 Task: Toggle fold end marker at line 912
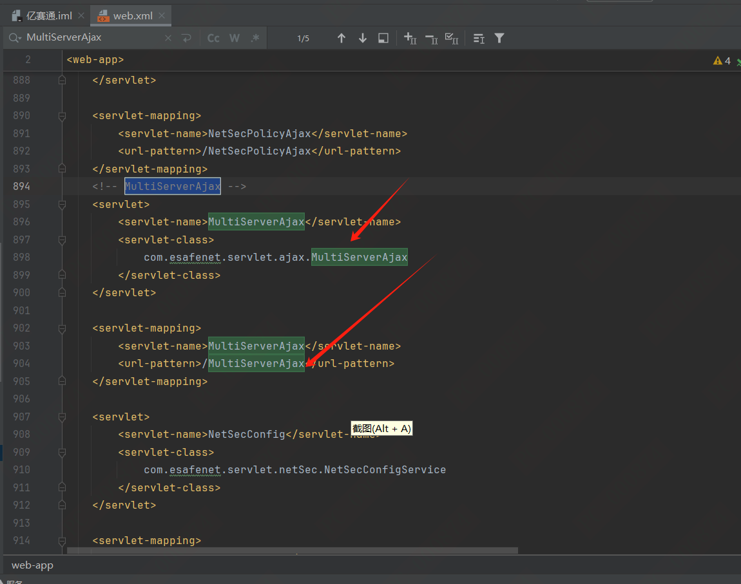pyautogui.click(x=62, y=505)
